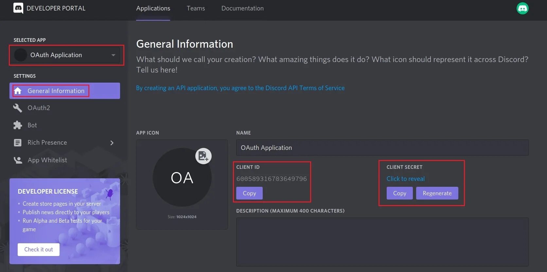The image size is (547, 272).
Task: Click 'Publish news directly to your players' text
Action: tap(66, 212)
